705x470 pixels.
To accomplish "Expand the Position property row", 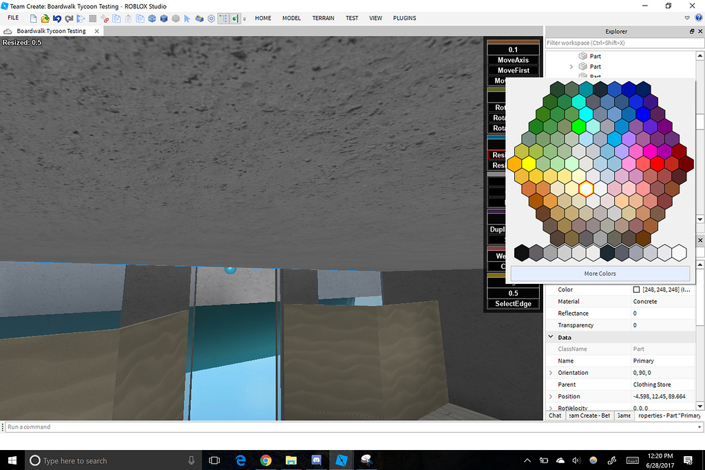I will [x=551, y=396].
